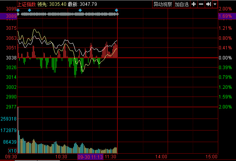236x161 pixels.
Task: Click the 15:00 closing time axis label
Action: click(211, 157)
